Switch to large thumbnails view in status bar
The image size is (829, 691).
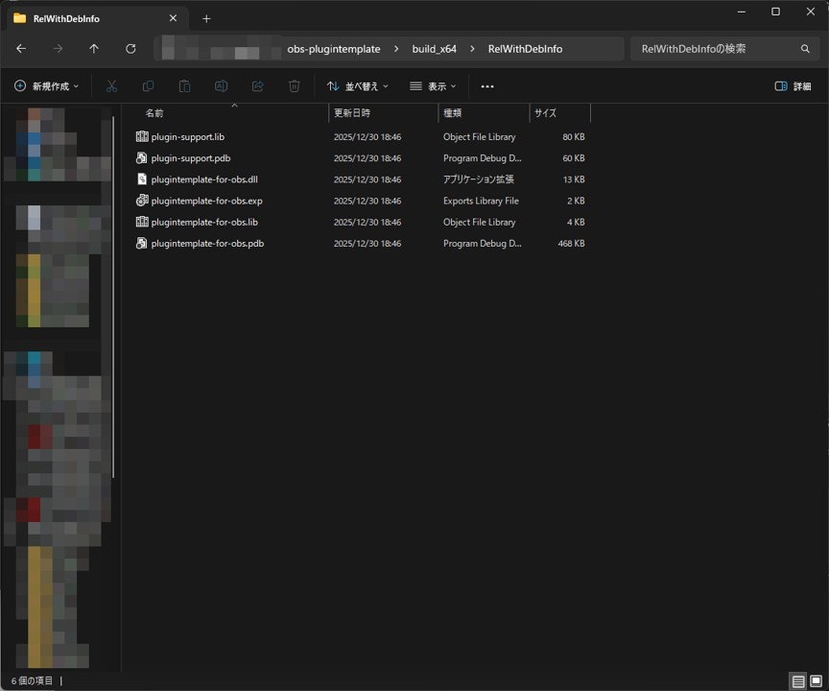pos(817,681)
